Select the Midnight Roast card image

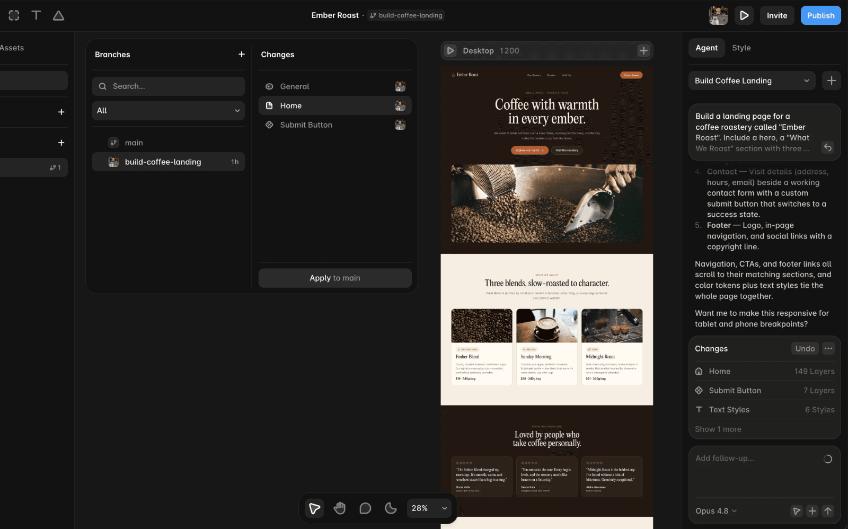click(x=612, y=326)
